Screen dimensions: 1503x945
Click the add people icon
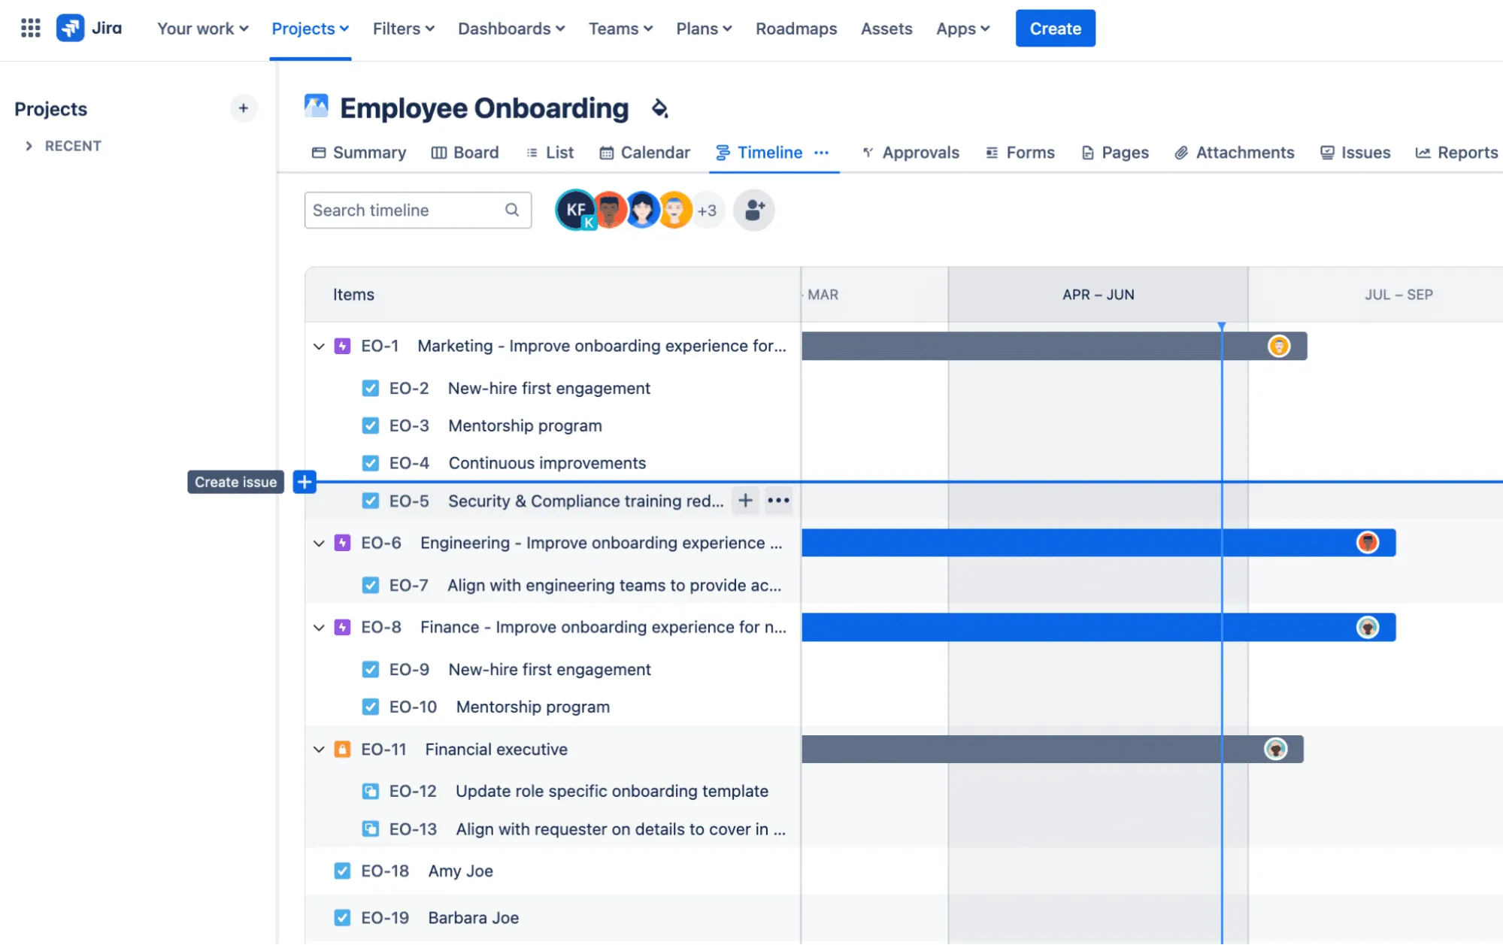[x=754, y=211]
